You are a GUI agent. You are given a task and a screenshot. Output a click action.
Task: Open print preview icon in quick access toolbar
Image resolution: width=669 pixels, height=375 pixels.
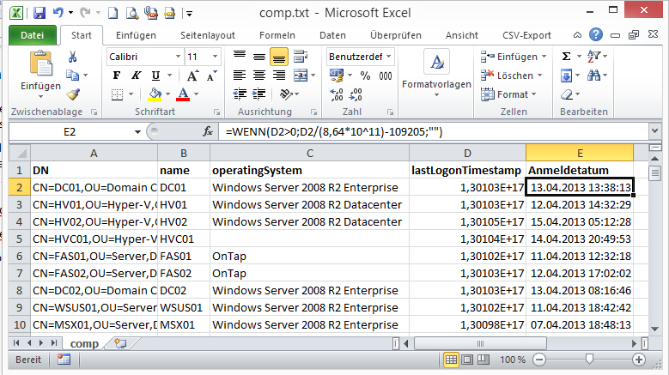click(132, 13)
